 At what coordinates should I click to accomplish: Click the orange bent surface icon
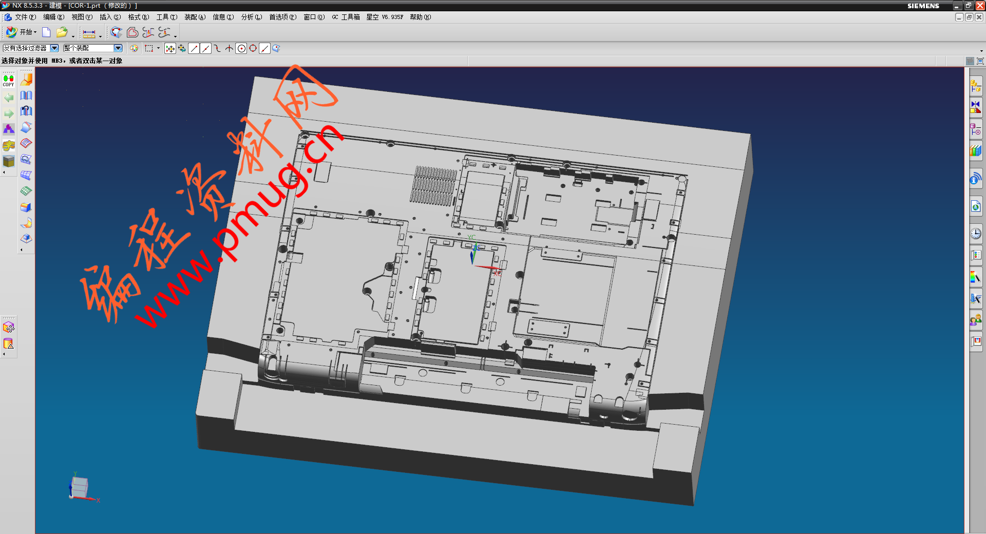tap(26, 223)
